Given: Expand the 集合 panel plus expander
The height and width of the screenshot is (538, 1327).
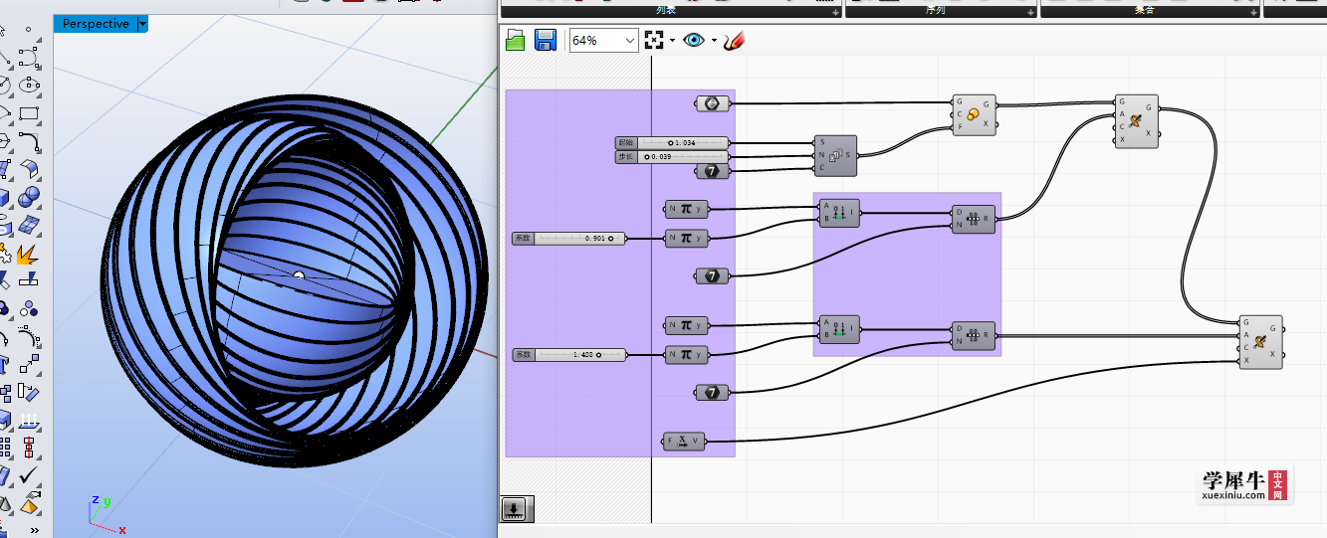Looking at the screenshot, I should (1253, 12).
